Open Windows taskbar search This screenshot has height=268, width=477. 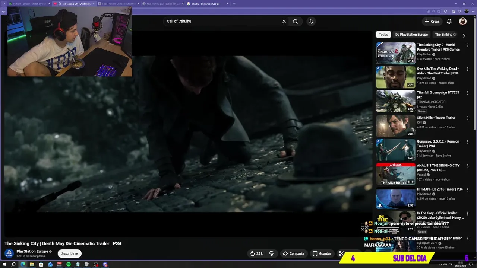[x=13, y=264]
